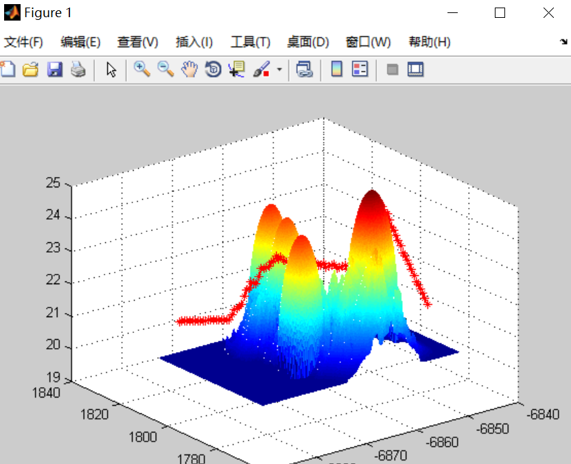
Task: Select the Brush data tool
Action: coord(261,69)
